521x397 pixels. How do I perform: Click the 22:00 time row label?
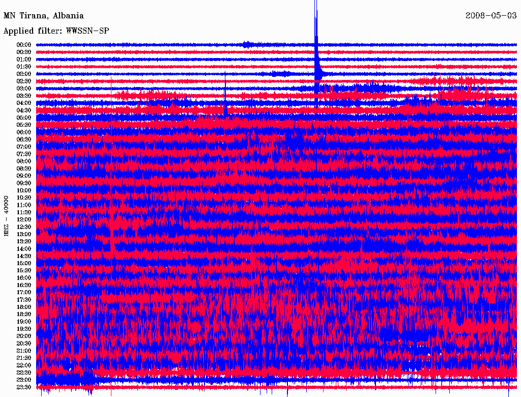click(x=24, y=365)
